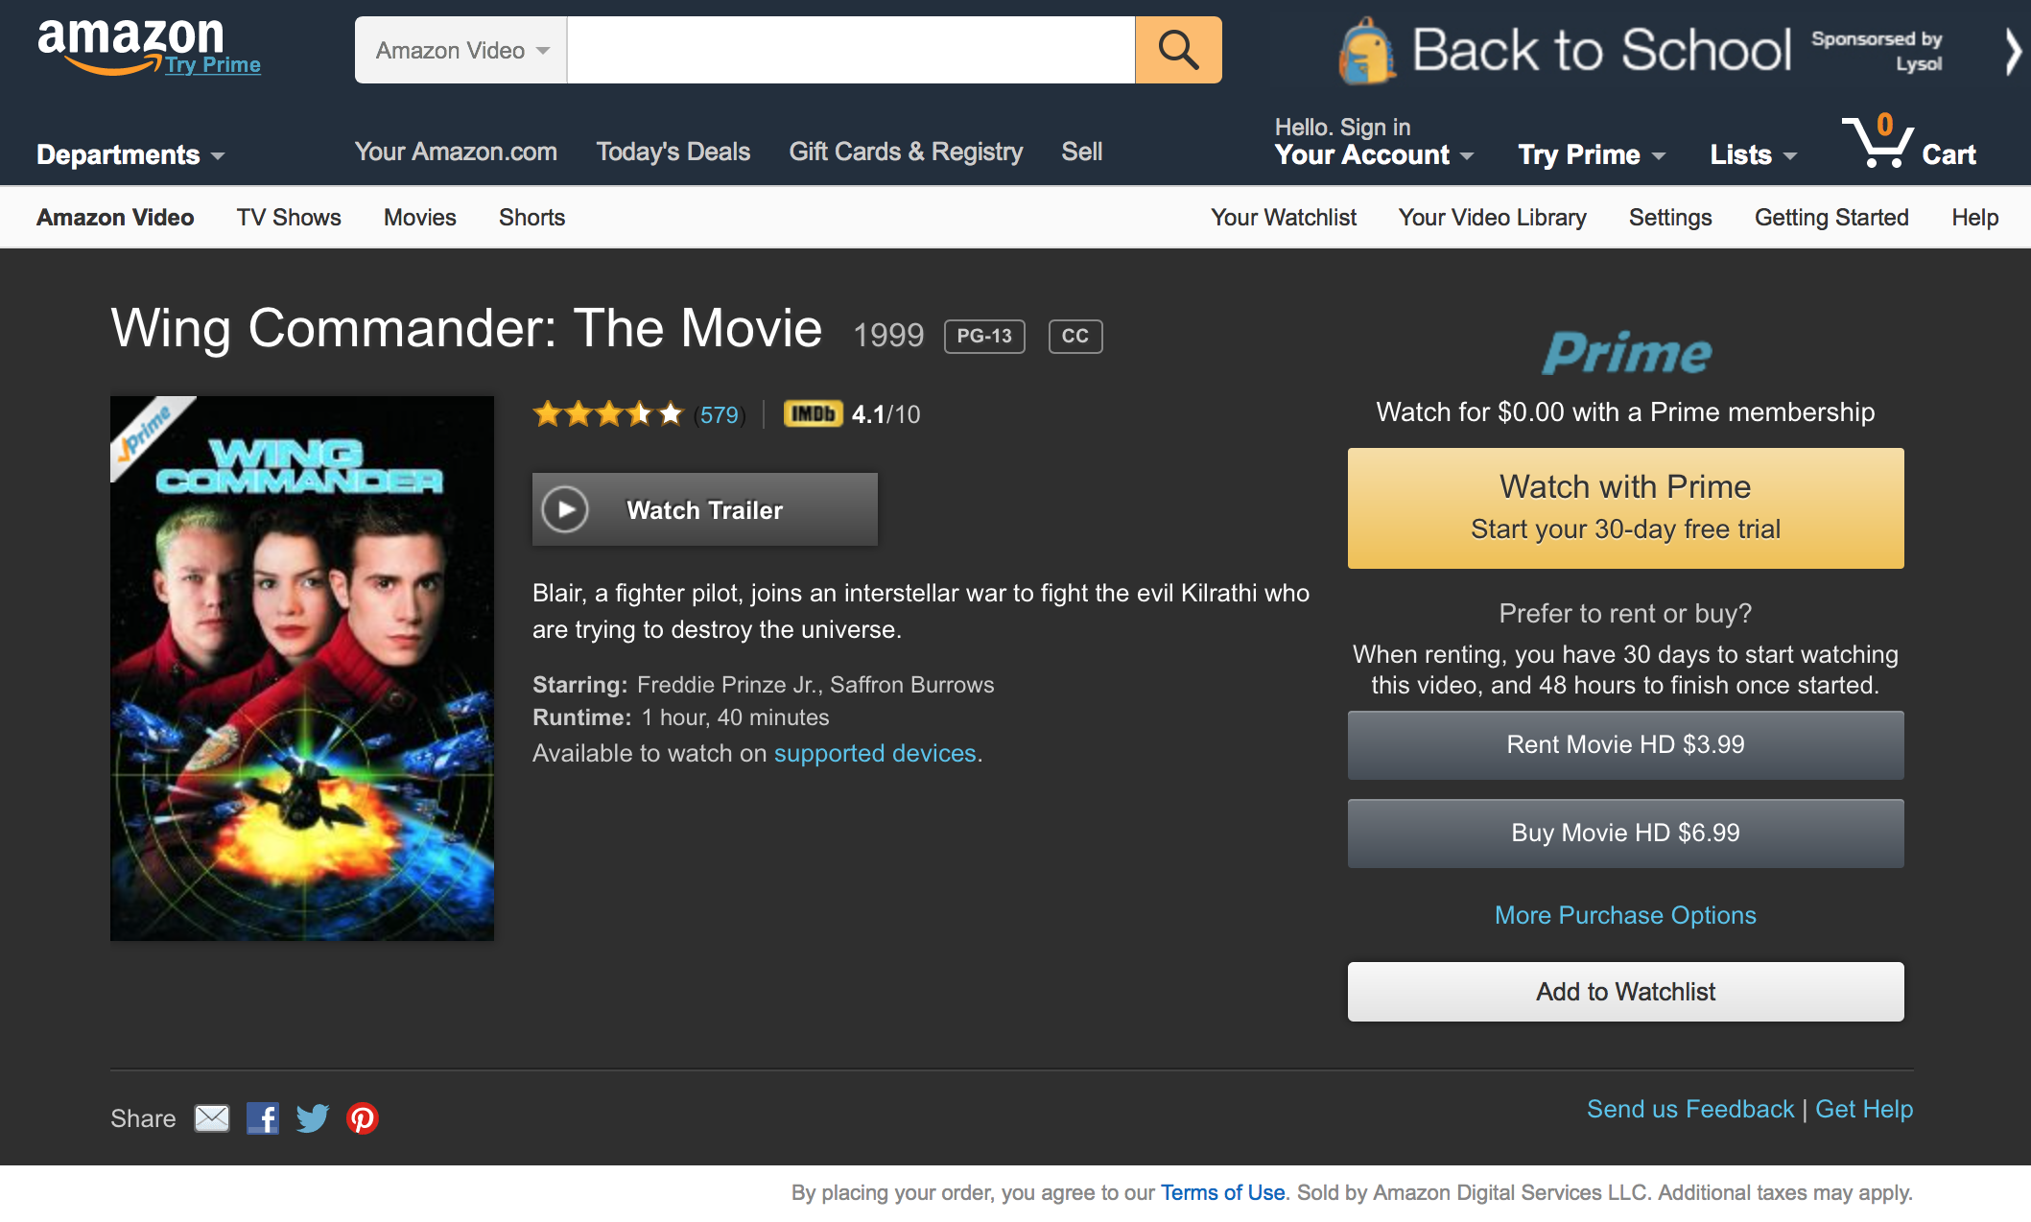Share on Facebook icon
This screenshot has width=2031, height=1222.
click(x=263, y=1118)
